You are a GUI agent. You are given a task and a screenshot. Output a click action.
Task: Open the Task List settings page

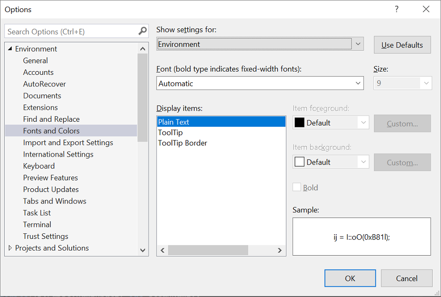pyautogui.click(x=37, y=212)
